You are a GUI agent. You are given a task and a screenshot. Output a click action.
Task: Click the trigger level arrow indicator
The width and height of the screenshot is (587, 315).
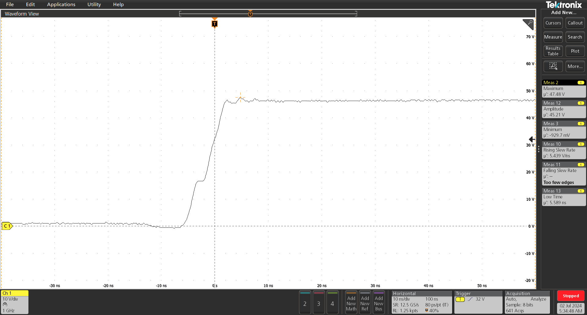coord(532,139)
